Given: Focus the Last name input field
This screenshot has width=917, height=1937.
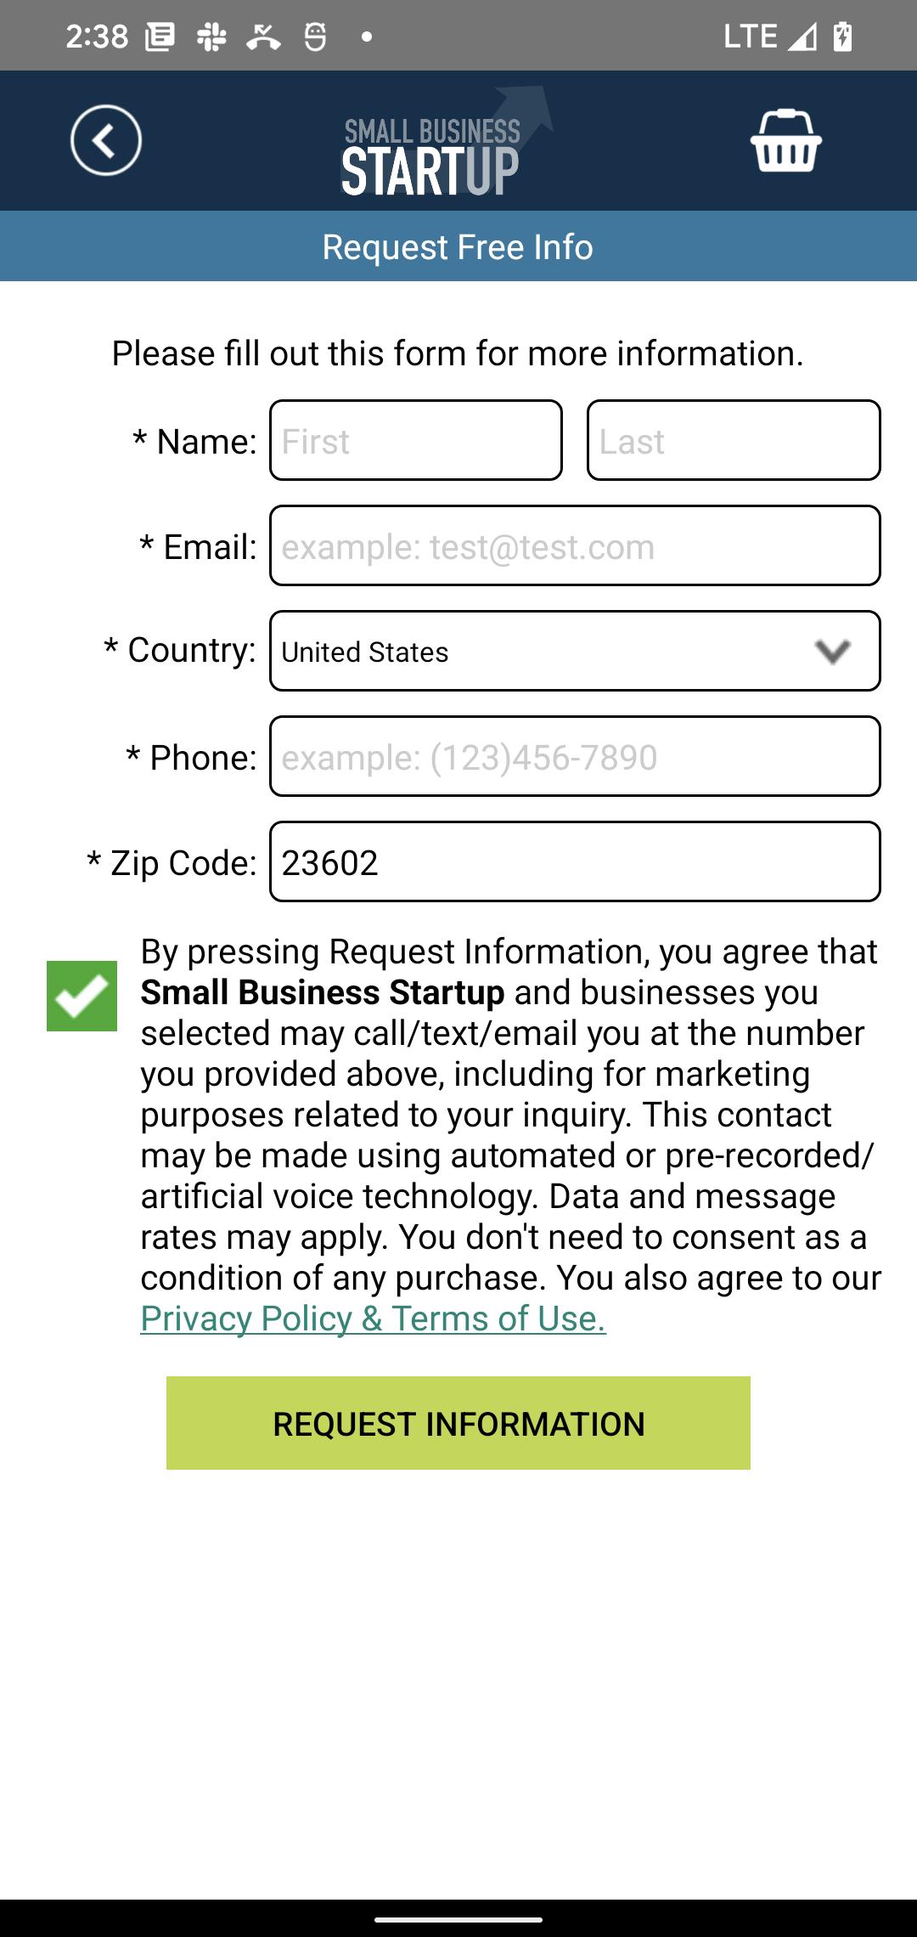Looking at the screenshot, I should click(x=734, y=440).
